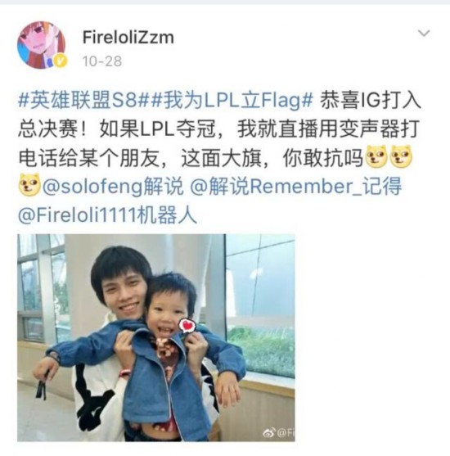Open the @解说Remember_记得 mention
The width and height of the screenshot is (450, 456).
[x=296, y=187]
